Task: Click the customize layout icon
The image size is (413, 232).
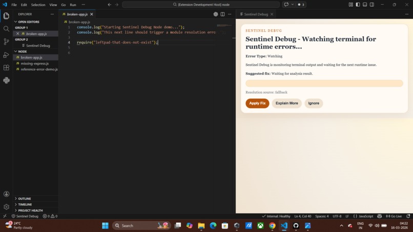Action: [351, 5]
